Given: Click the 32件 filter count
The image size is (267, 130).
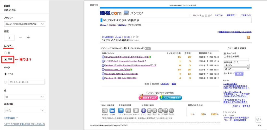Looking at the screenshot, I should tap(203, 114).
